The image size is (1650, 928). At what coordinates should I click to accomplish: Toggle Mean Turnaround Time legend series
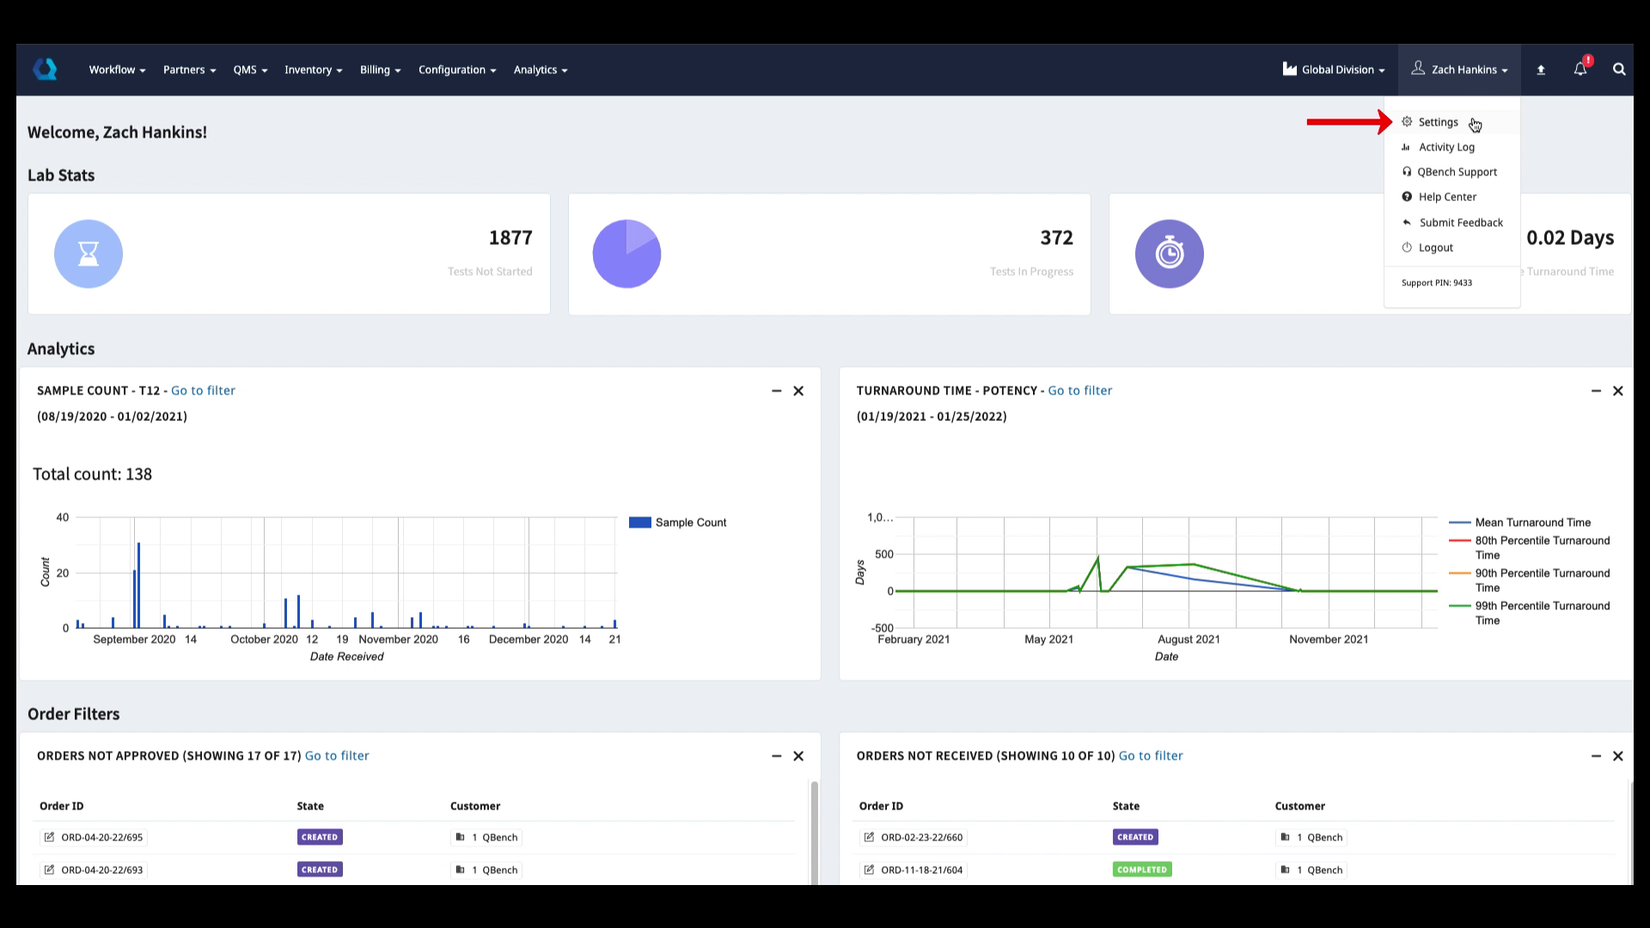pyautogui.click(x=1519, y=522)
